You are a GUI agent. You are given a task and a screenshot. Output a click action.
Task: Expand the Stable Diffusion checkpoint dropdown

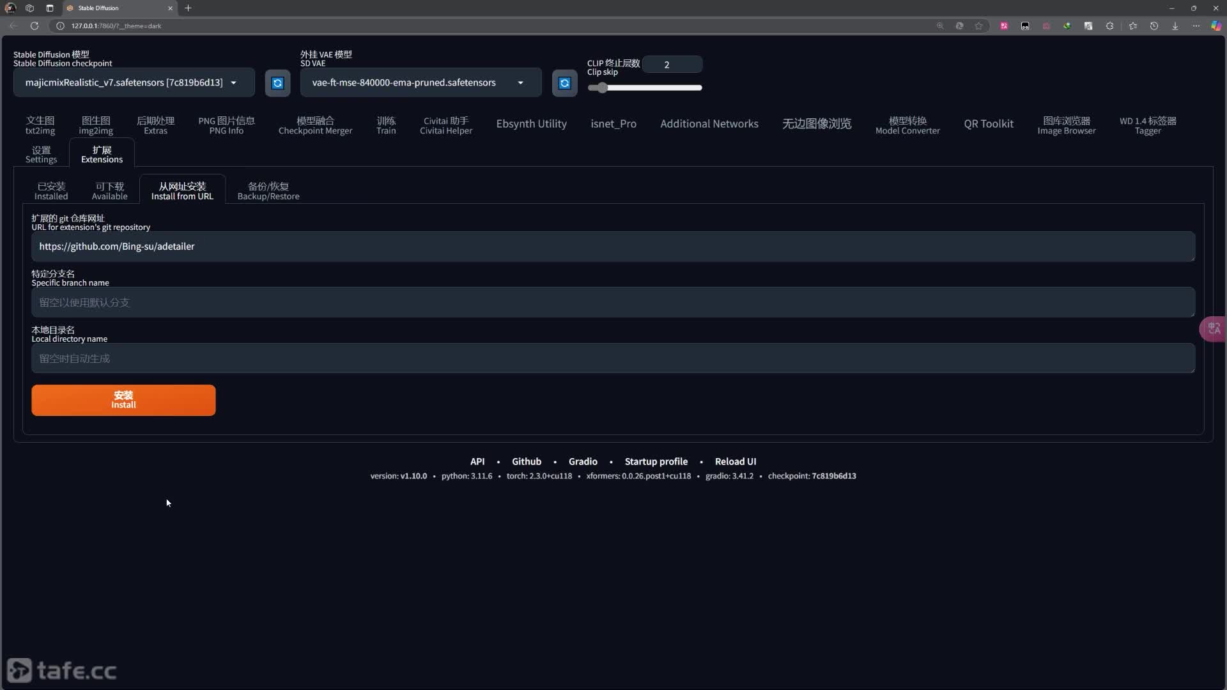point(134,83)
